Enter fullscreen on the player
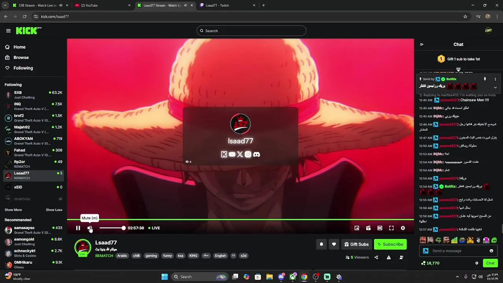The image size is (503, 283). [391, 228]
